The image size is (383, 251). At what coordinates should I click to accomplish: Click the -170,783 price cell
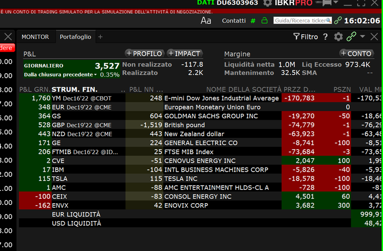click(x=300, y=98)
